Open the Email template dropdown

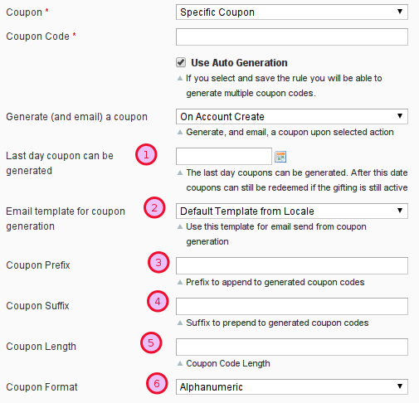point(292,211)
